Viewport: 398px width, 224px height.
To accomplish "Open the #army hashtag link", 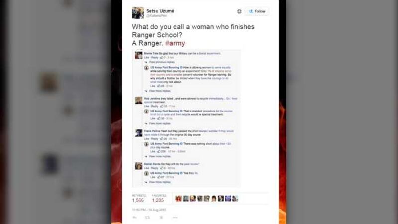I will pos(175,43).
